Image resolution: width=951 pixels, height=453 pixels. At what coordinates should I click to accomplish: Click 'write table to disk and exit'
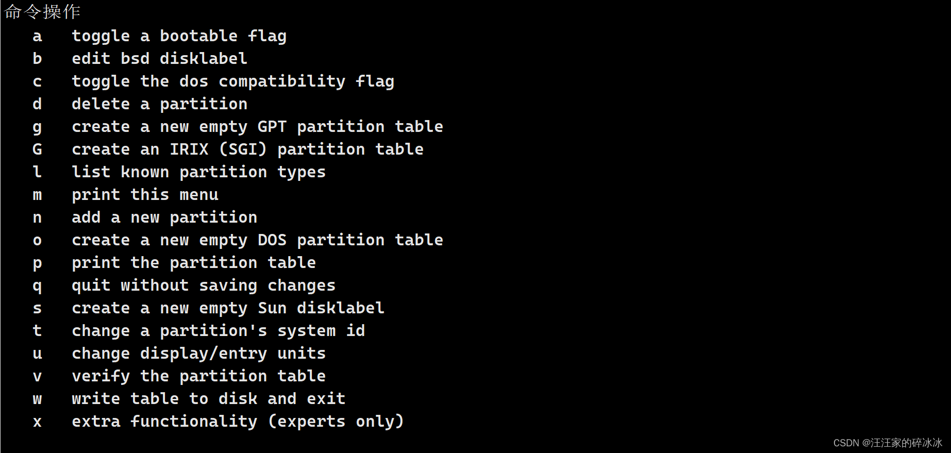click(208, 399)
